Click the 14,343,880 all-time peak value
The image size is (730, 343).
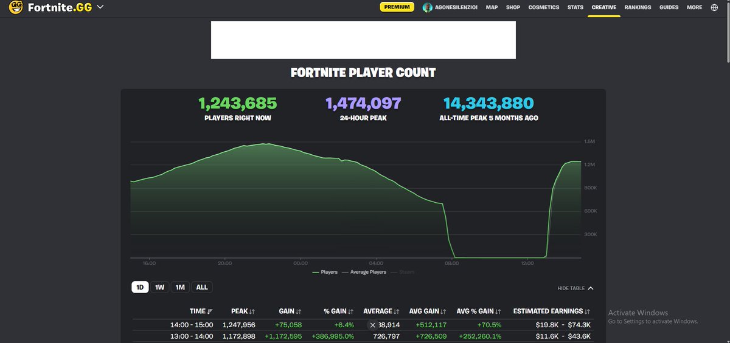coord(488,103)
